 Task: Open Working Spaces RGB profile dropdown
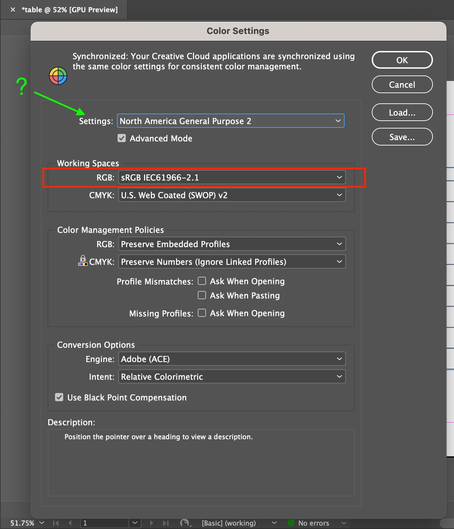[x=232, y=177]
